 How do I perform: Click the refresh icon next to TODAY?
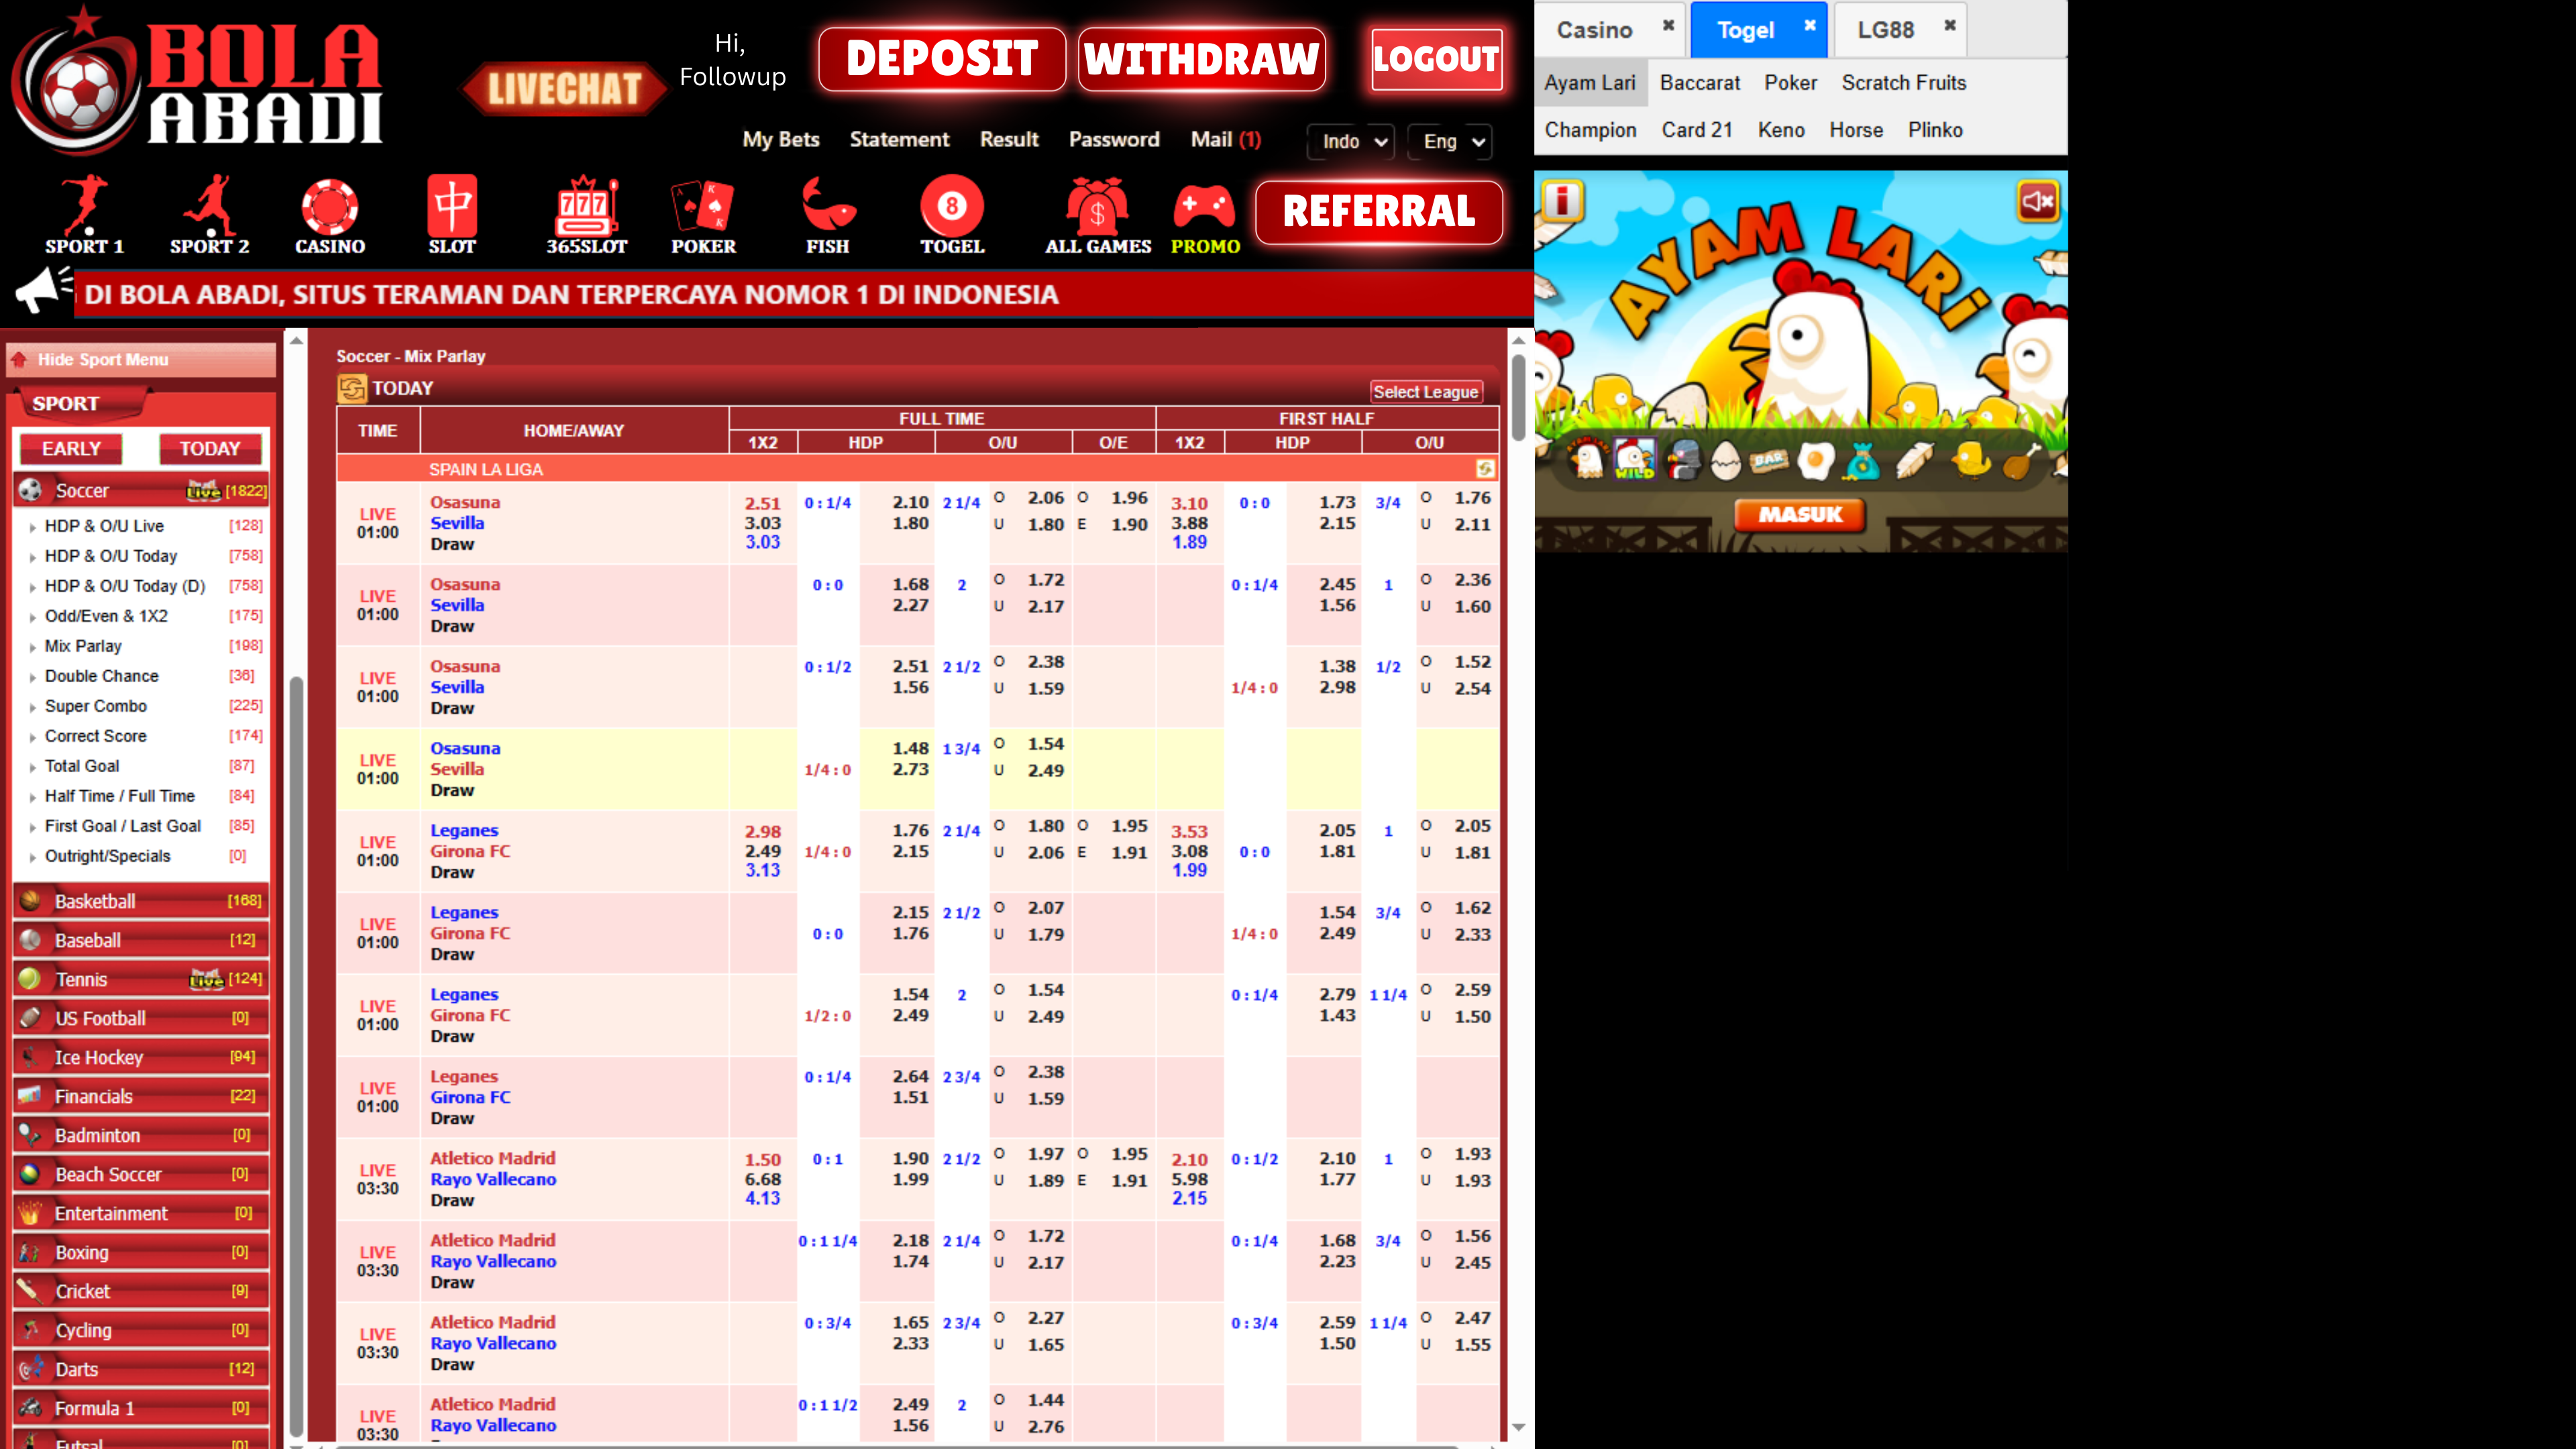coord(352,388)
